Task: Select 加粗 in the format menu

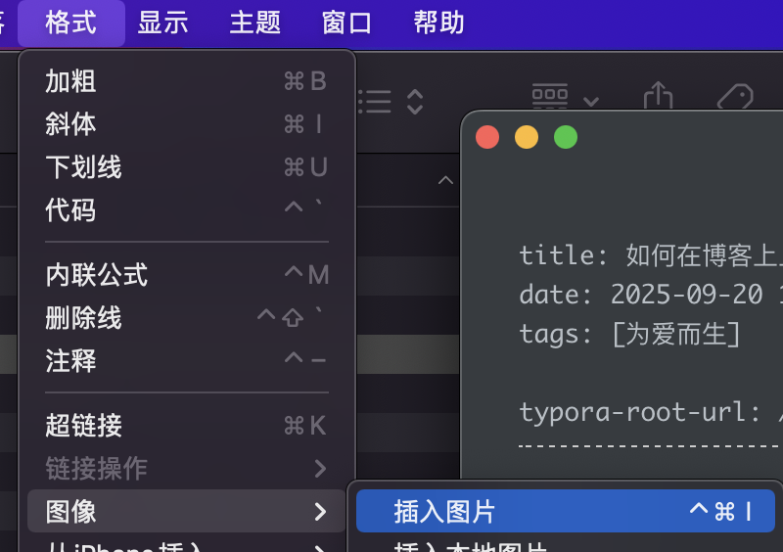Action: [186, 81]
